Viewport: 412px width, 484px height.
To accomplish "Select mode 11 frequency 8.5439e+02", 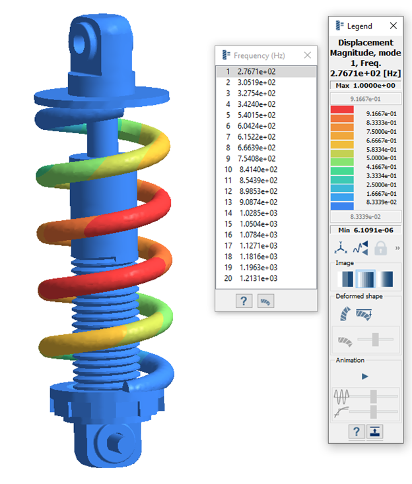I will [266, 180].
